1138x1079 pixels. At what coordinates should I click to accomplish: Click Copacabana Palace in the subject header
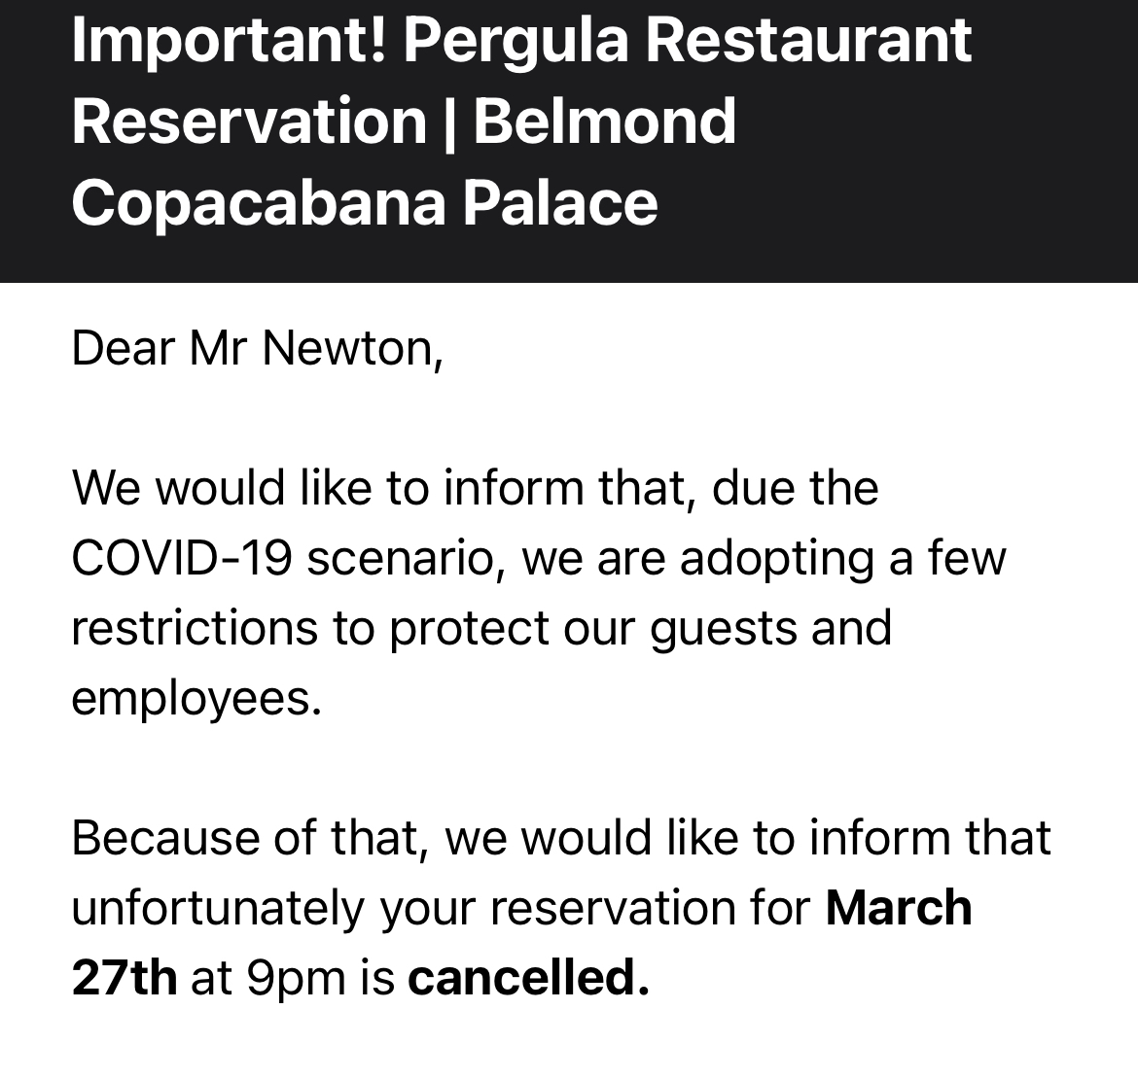point(365,203)
